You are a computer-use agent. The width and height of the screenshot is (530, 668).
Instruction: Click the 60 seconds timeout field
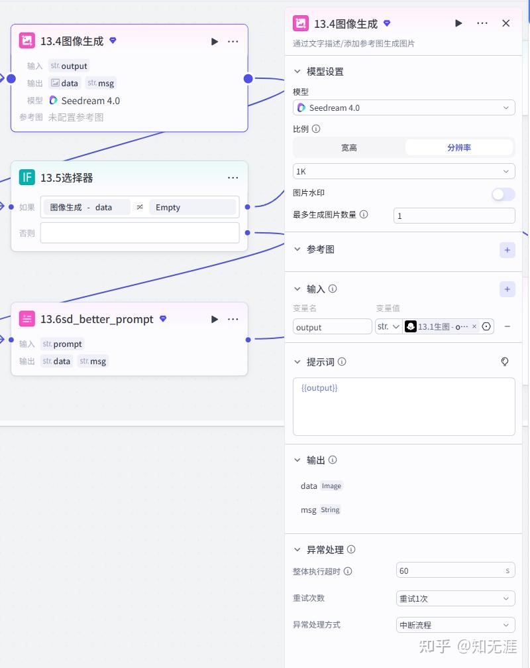[x=456, y=570]
